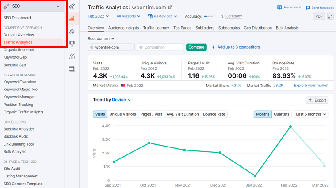The height and width of the screenshot is (188, 336).
Task: Open the Feb 2022 date dropdown
Action: [98, 16]
